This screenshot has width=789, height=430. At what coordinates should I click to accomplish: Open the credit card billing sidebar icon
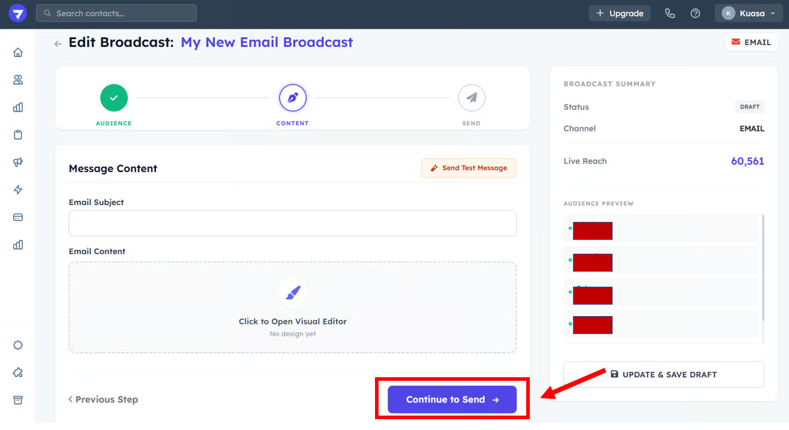coord(18,217)
